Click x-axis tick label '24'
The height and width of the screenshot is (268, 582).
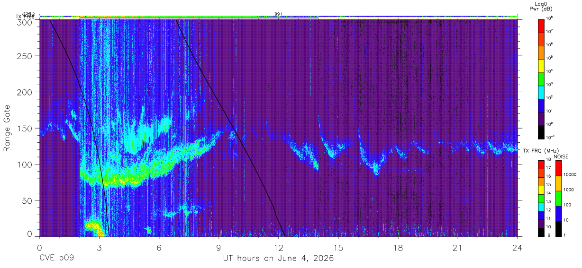click(518, 248)
